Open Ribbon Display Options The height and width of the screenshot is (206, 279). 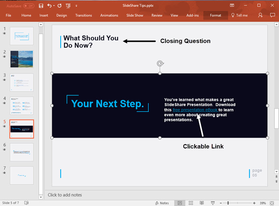(232, 6)
